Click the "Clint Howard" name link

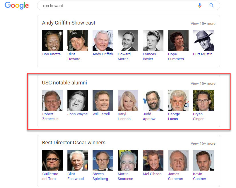tap(74, 56)
